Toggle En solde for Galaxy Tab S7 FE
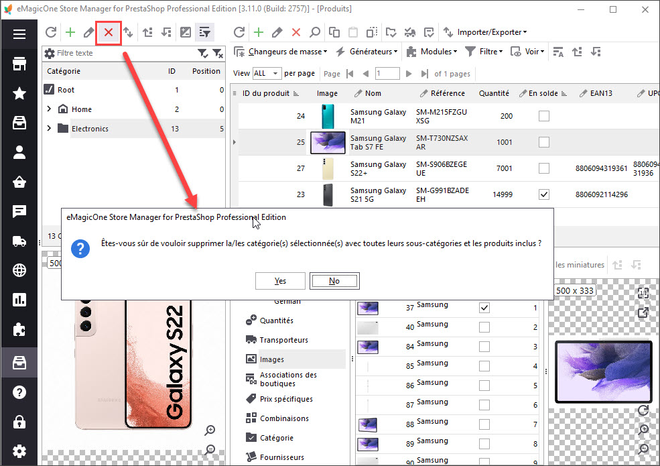 (544, 142)
